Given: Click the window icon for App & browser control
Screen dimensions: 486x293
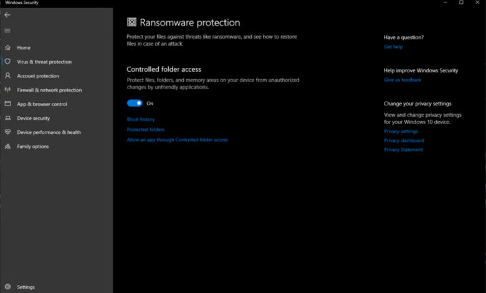Looking at the screenshot, I should click(7, 103).
